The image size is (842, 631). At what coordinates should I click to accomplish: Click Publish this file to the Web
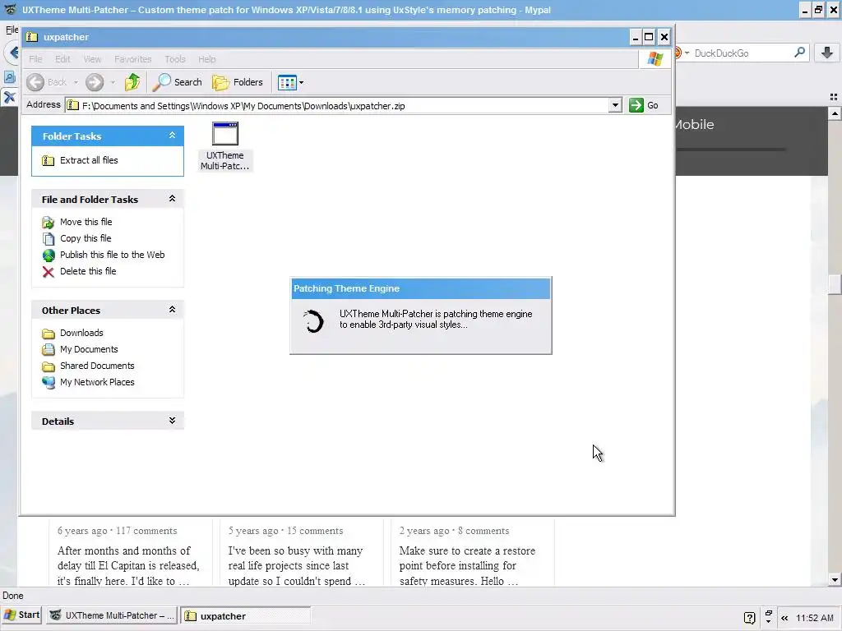[112, 255]
